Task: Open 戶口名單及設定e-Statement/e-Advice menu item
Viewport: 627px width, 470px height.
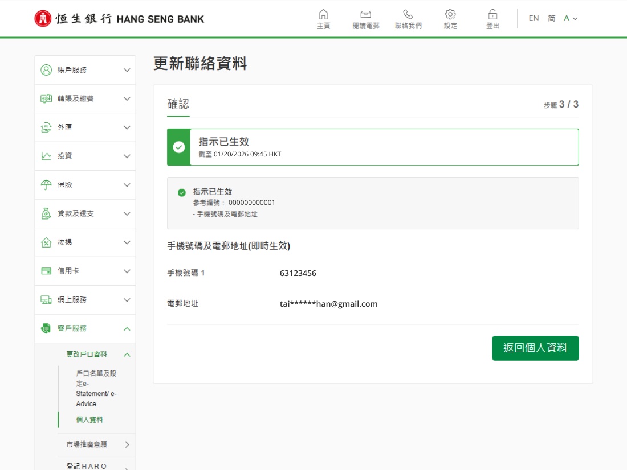Action: pos(96,389)
